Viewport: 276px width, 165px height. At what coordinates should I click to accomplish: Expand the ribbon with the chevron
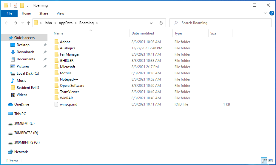pyautogui.click(x=265, y=13)
